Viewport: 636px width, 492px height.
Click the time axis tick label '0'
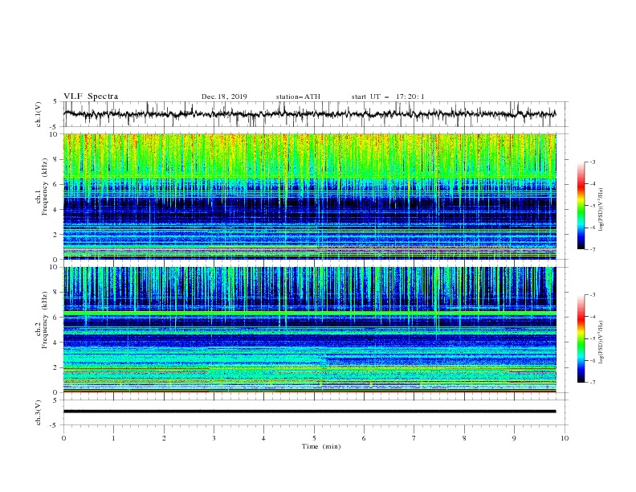click(x=63, y=438)
